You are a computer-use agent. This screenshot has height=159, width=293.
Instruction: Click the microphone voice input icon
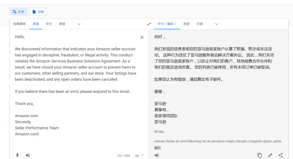[17, 155]
